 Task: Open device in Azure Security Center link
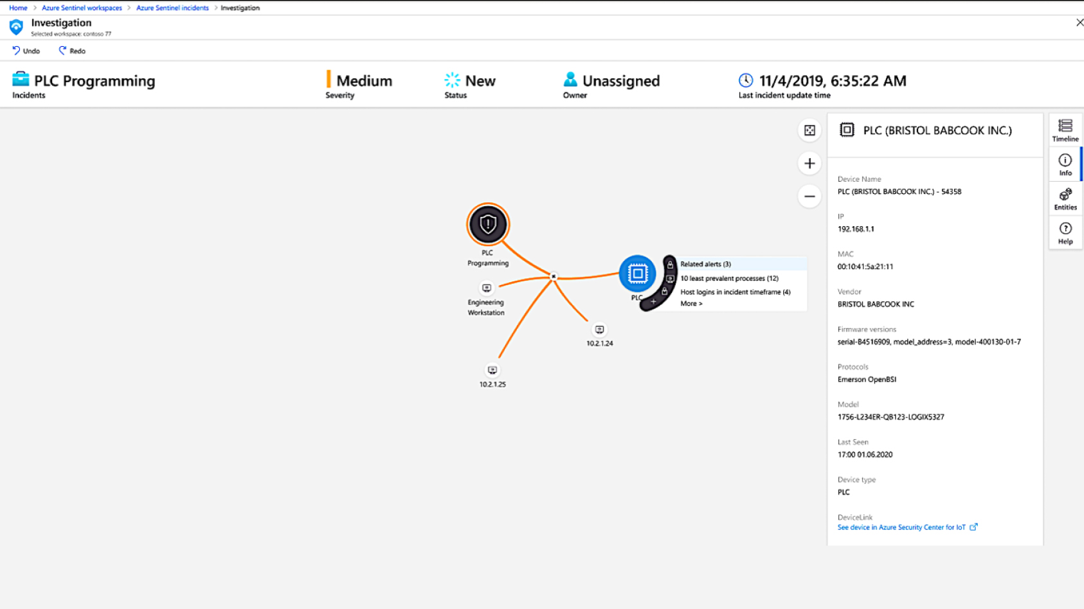[901, 527]
